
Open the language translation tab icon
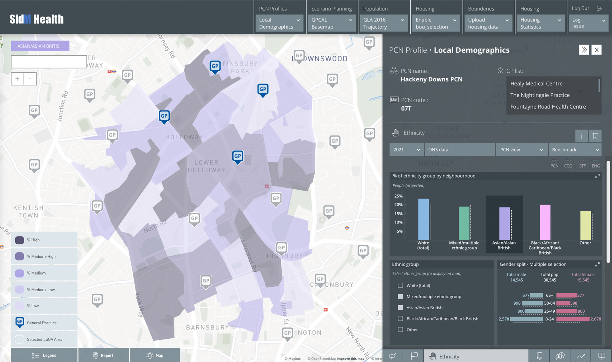coord(560,356)
